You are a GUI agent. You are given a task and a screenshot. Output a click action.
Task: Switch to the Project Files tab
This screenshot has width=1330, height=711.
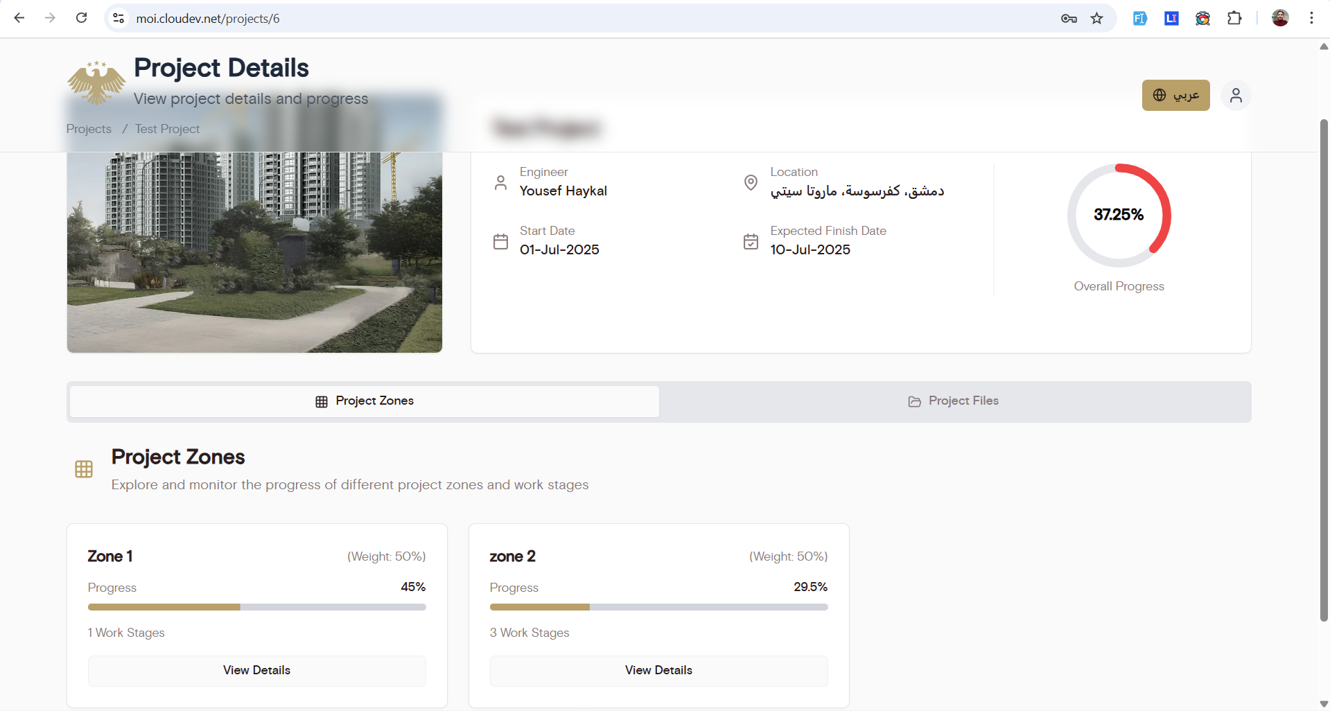[954, 401]
